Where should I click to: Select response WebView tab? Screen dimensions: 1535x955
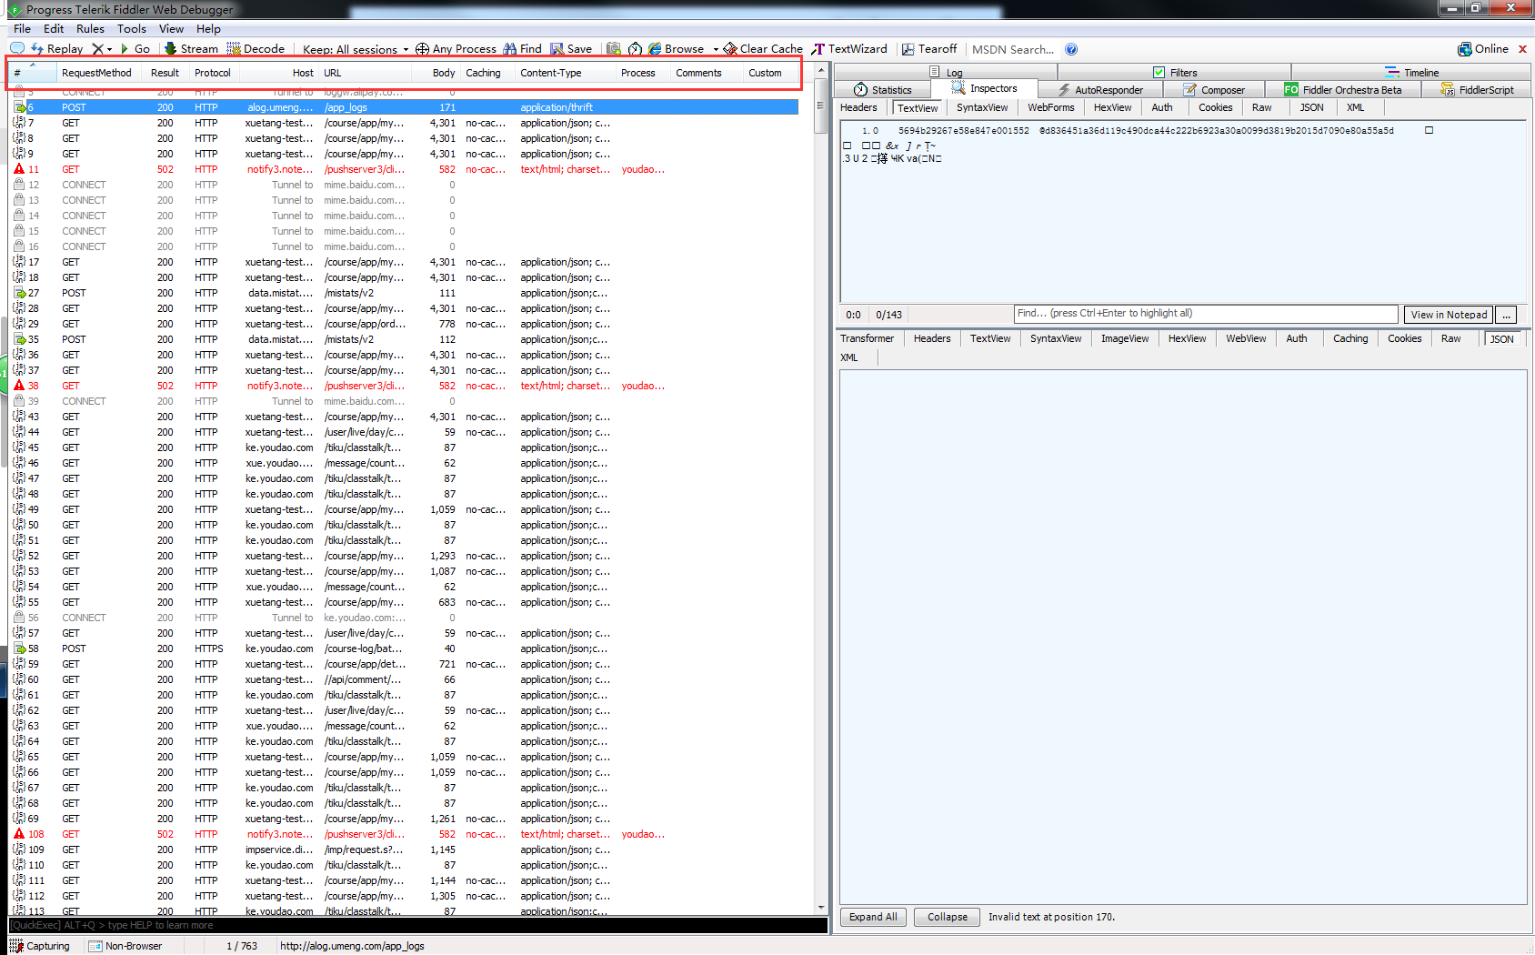tap(1246, 338)
